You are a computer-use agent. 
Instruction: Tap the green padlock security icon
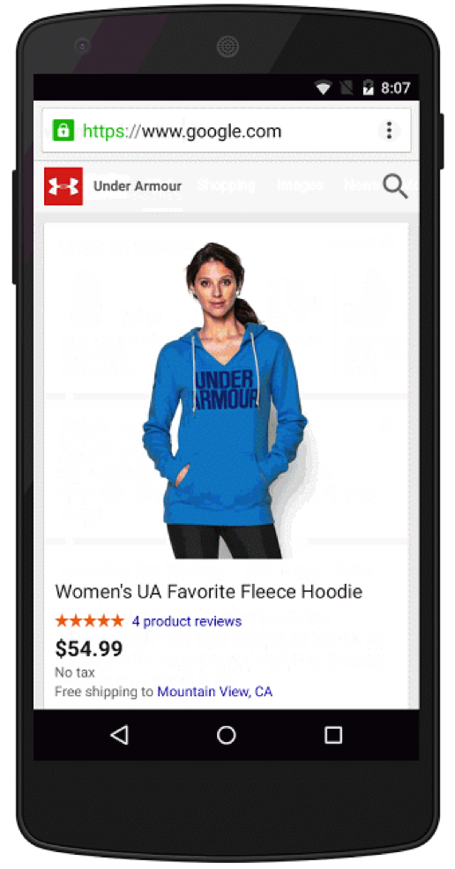[63, 131]
